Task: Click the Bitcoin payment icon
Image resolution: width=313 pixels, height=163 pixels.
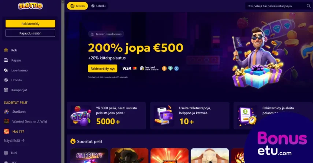Action: [x=164, y=69]
